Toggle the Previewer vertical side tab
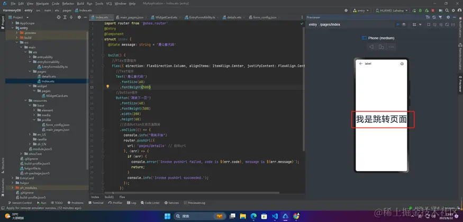Image resolution: width=463 pixels, height=222 pixels. [460, 84]
